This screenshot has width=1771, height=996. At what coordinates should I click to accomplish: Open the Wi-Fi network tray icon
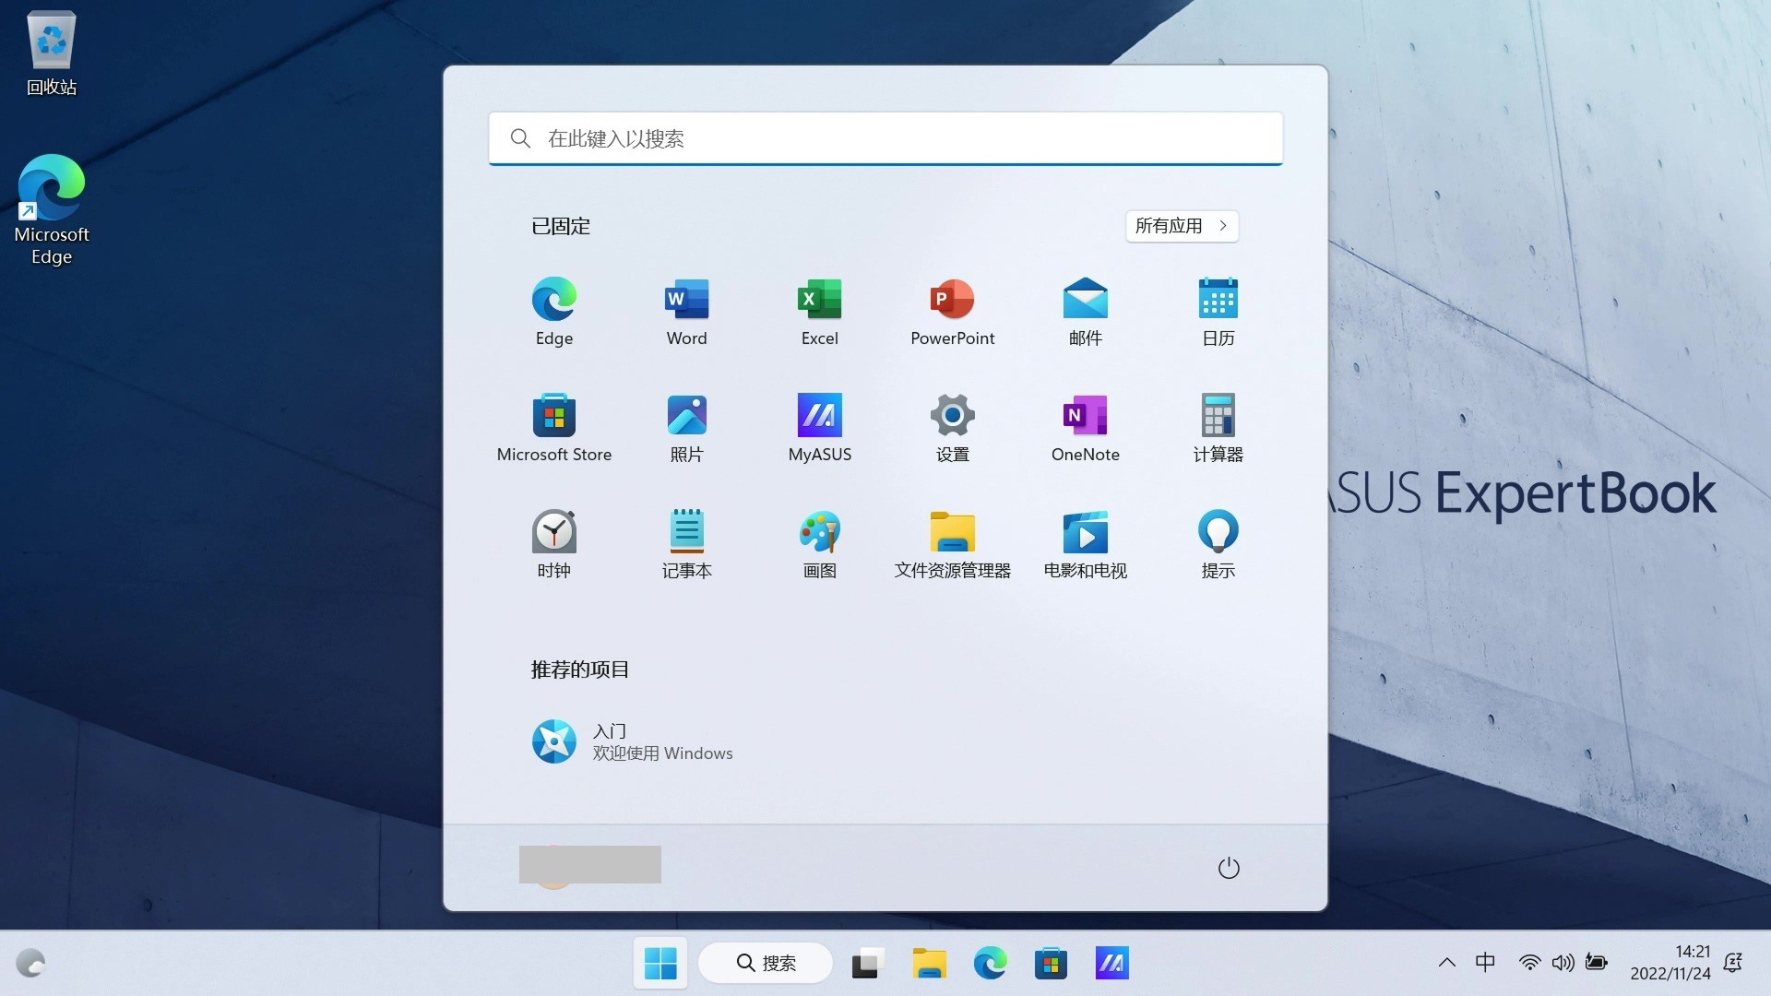(1529, 963)
